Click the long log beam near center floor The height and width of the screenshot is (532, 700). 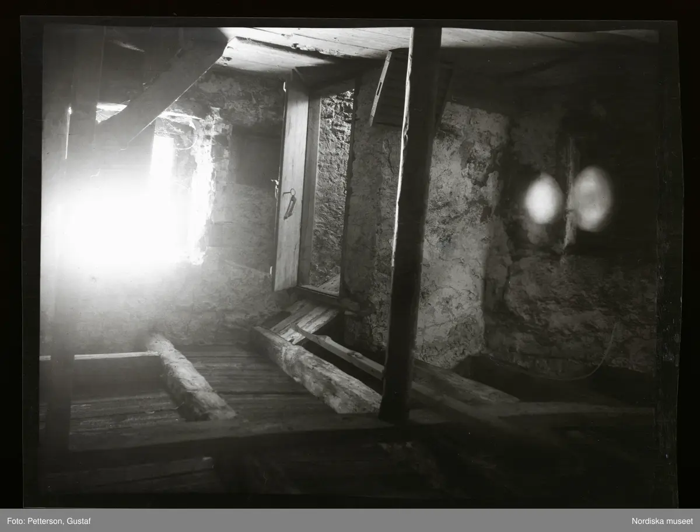[x=318, y=371]
